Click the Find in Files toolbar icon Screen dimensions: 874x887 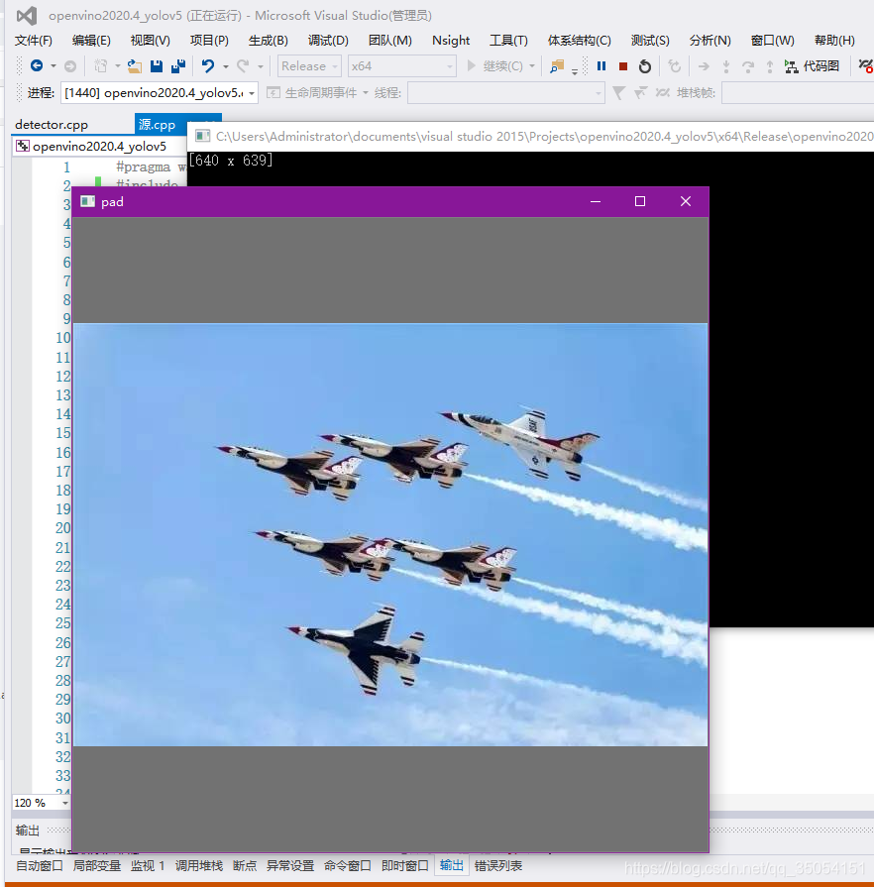click(557, 66)
